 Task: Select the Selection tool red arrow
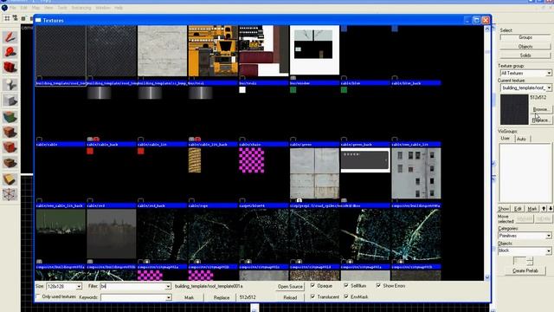click(x=10, y=36)
